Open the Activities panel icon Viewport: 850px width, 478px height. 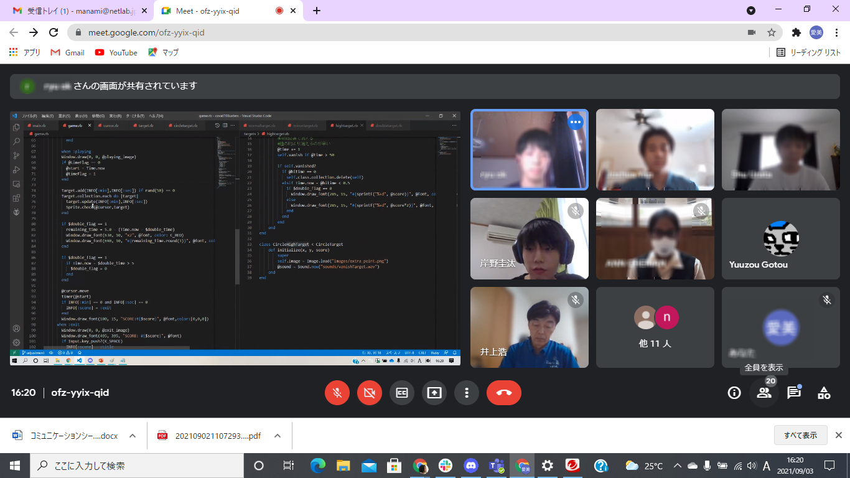pyautogui.click(x=824, y=393)
